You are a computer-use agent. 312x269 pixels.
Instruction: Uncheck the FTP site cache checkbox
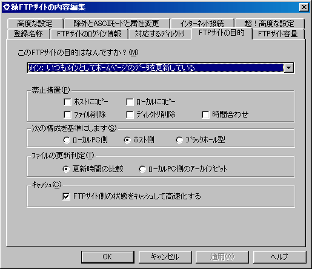[67, 196]
